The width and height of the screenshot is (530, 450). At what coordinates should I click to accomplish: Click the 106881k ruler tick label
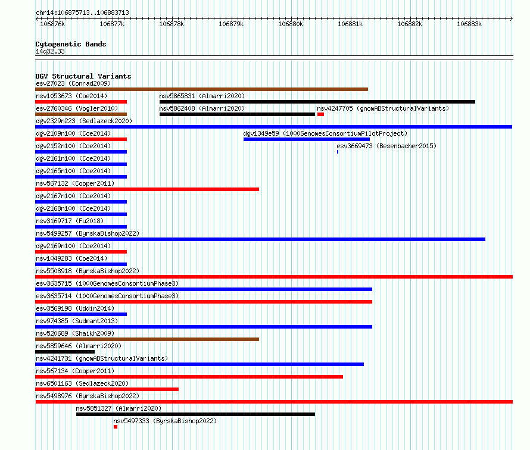pos(350,24)
